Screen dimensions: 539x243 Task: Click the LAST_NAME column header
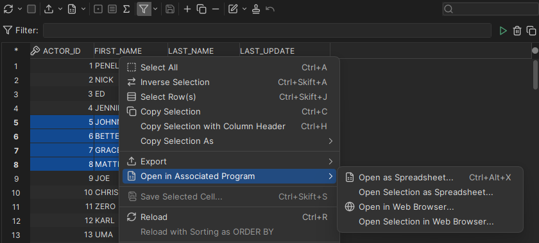click(203, 51)
